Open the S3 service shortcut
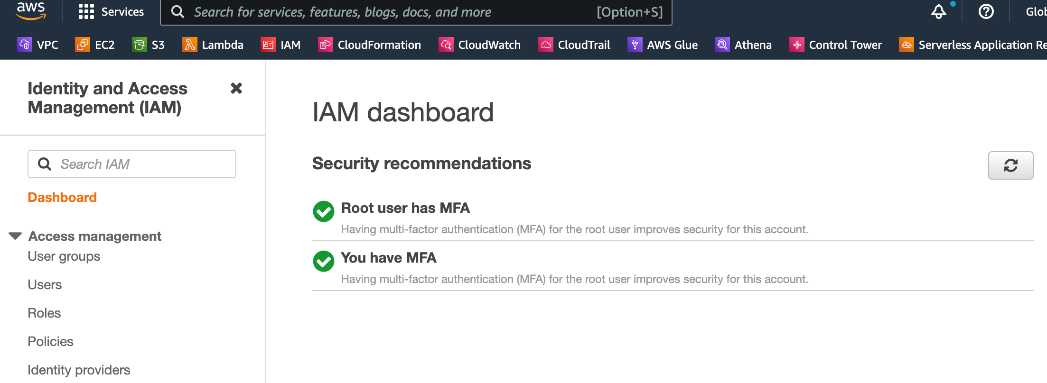 pyautogui.click(x=149, y=45)
